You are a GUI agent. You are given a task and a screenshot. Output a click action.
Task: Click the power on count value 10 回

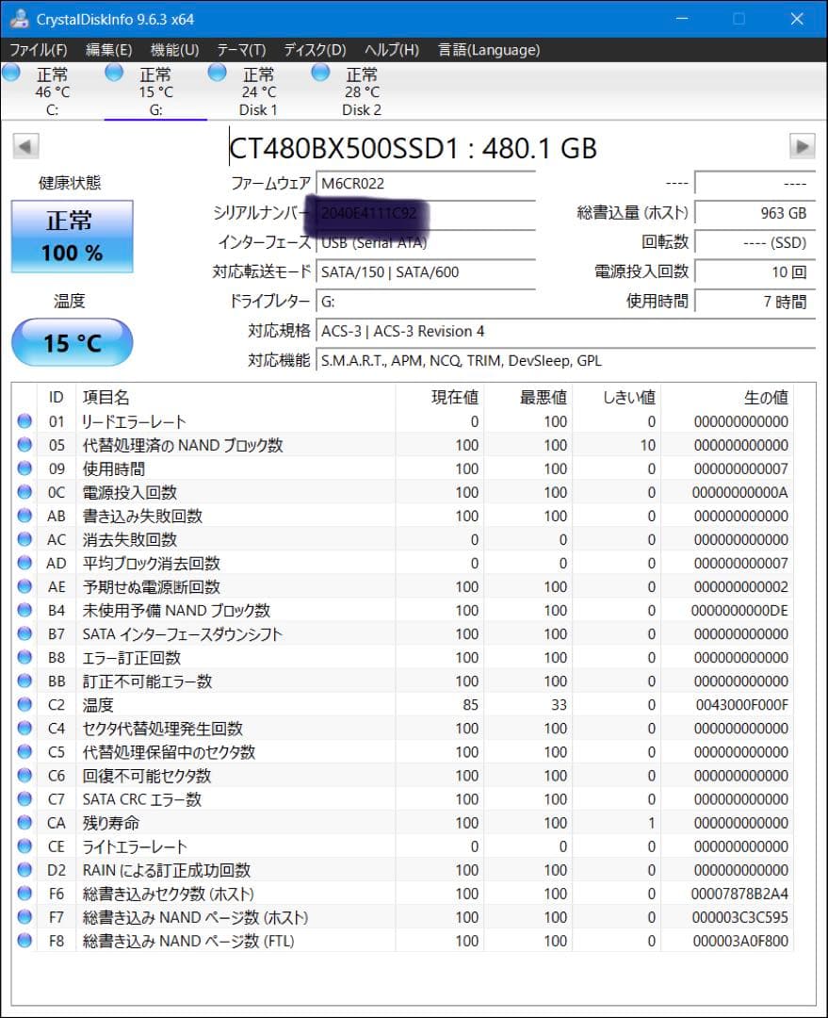pos(755,271)
